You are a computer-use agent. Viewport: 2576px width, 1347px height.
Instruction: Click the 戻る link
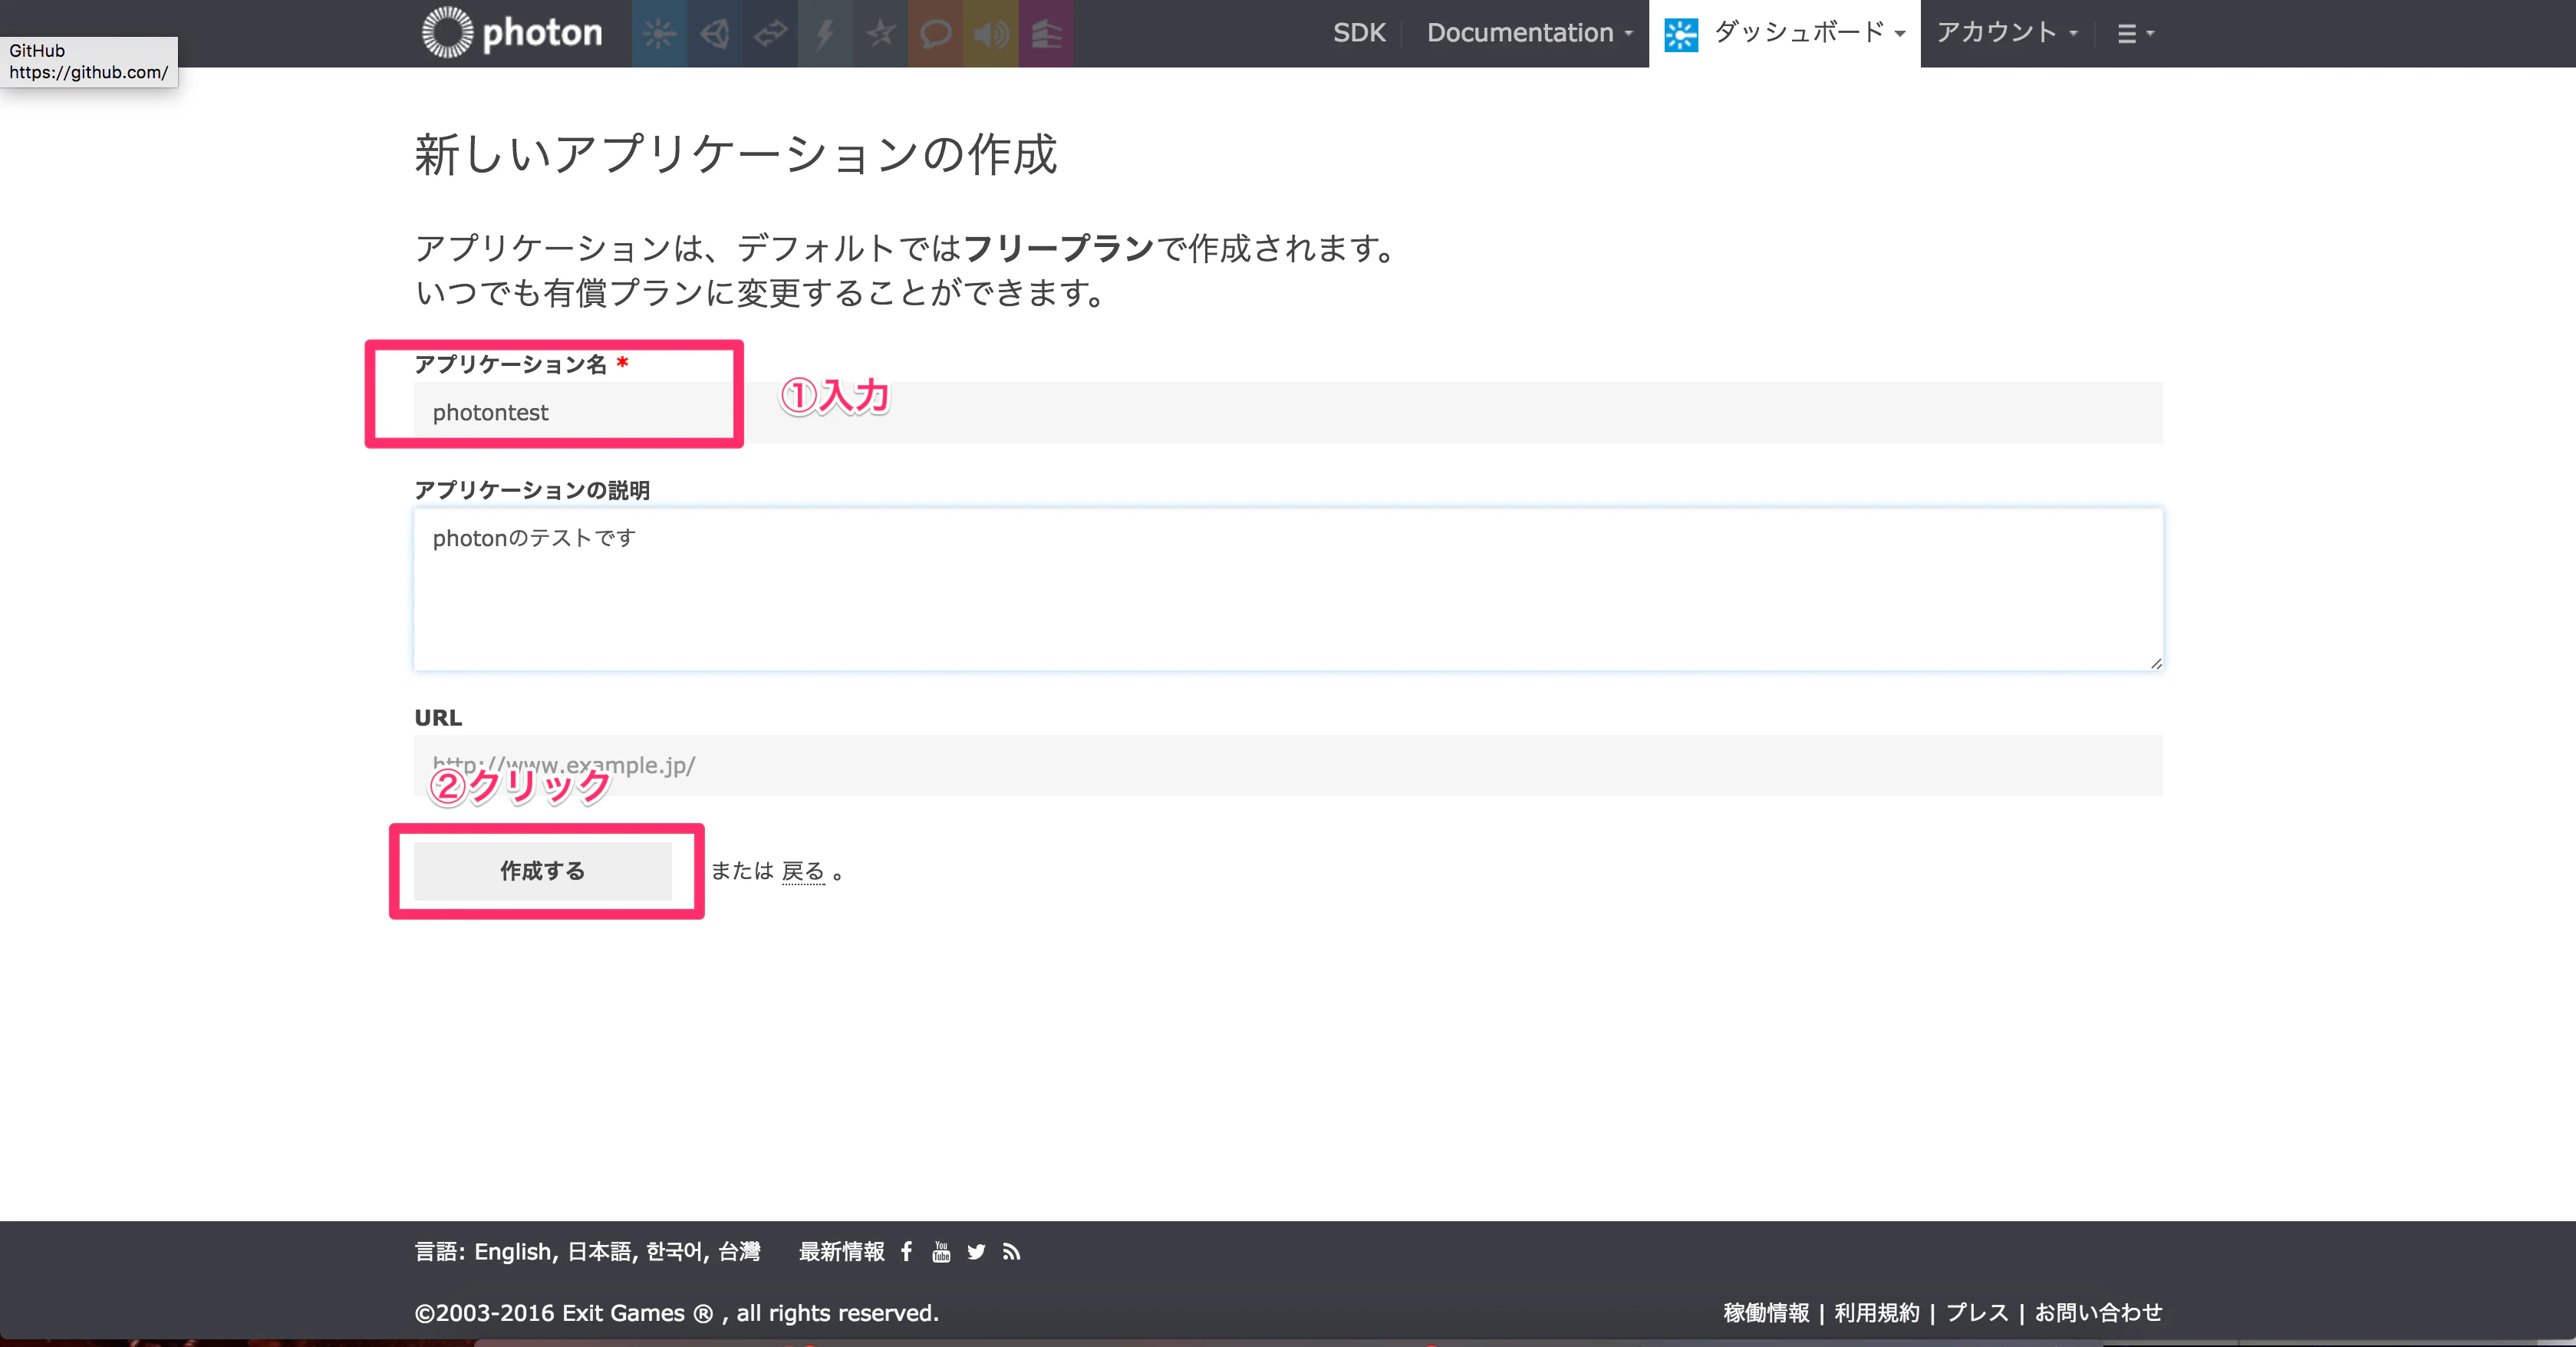803,871
